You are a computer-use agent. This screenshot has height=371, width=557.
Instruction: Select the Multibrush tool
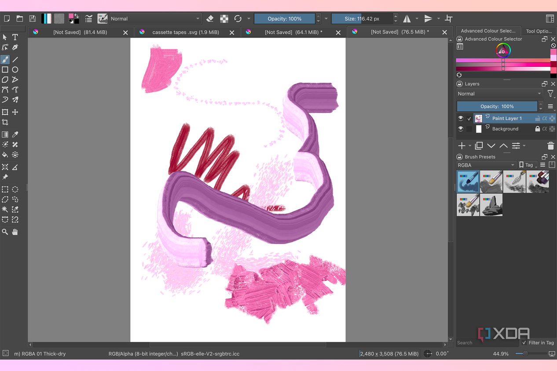15,100
